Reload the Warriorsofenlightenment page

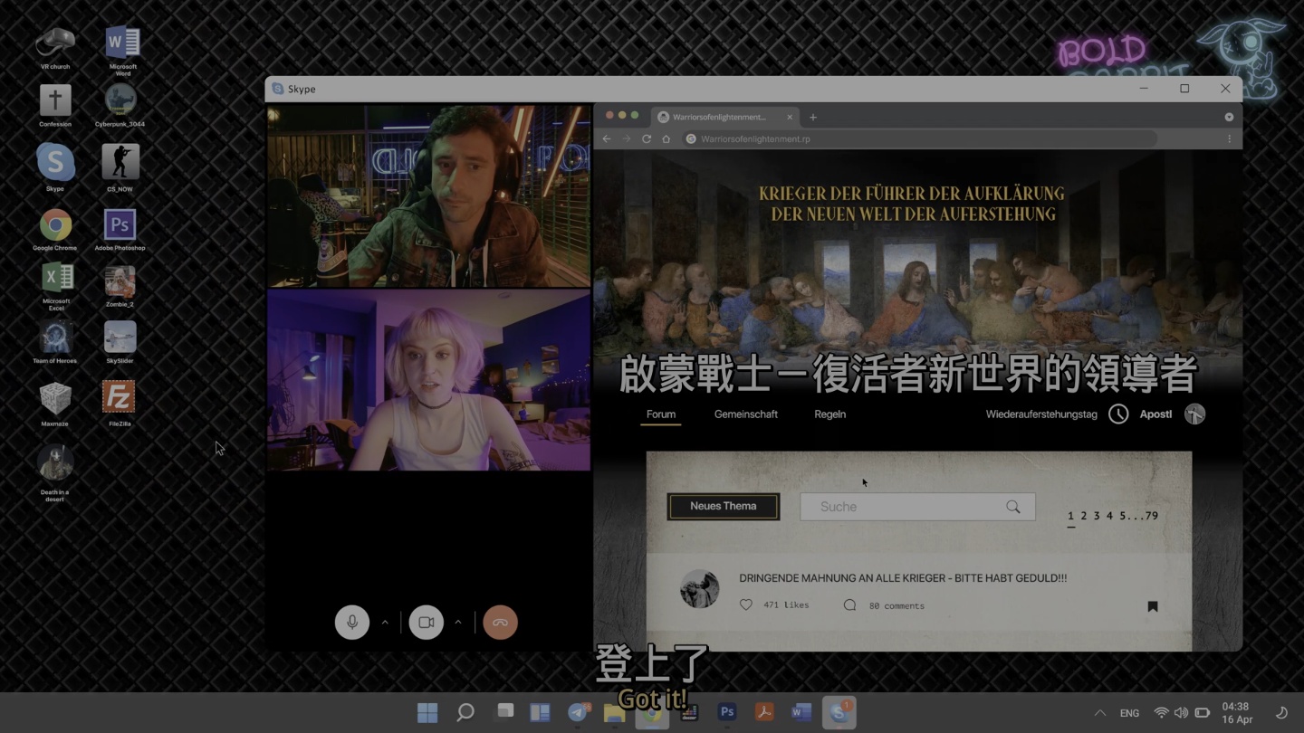coord(647,139)
